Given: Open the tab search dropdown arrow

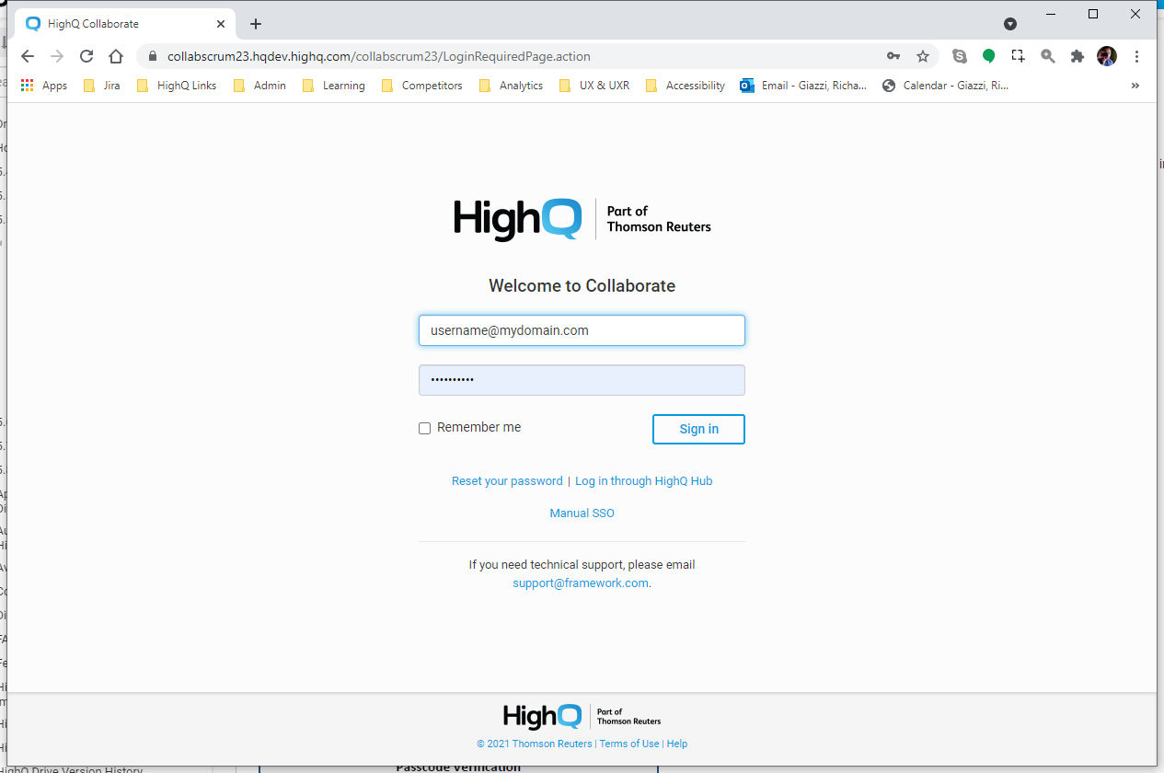Looking at the screenshot, I should (1009, 24).
